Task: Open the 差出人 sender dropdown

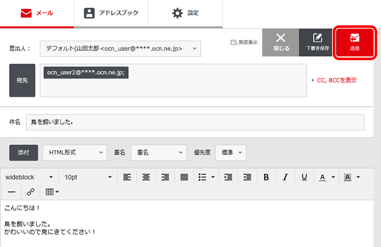Action: (x=120, y=49)
